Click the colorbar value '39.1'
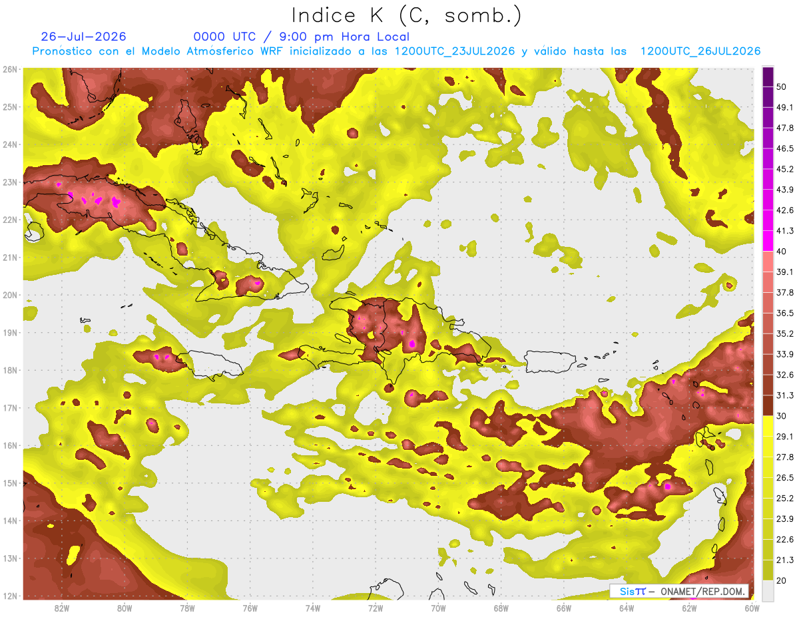 [x=785, y=272]
